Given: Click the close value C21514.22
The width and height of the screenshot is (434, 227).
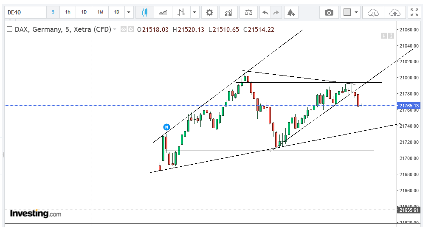Looking at the screenshot, I should (259, 30).
